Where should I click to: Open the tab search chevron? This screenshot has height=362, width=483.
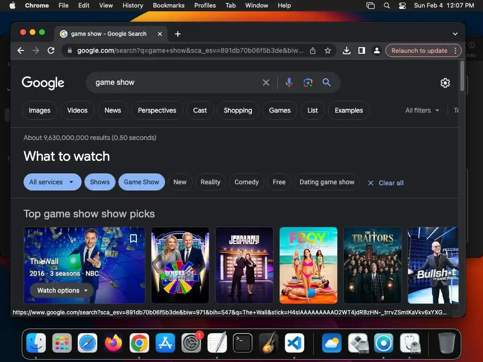click(455, 34)
